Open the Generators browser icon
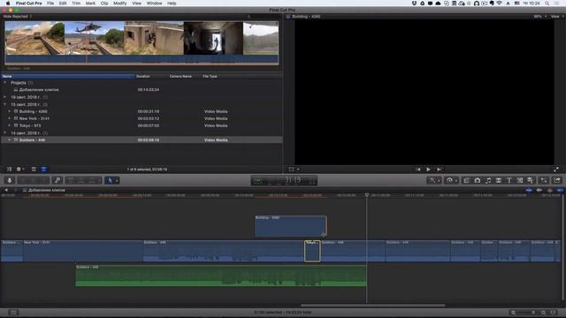This screenshot has height=318, width=566. [x=520, y=180]
